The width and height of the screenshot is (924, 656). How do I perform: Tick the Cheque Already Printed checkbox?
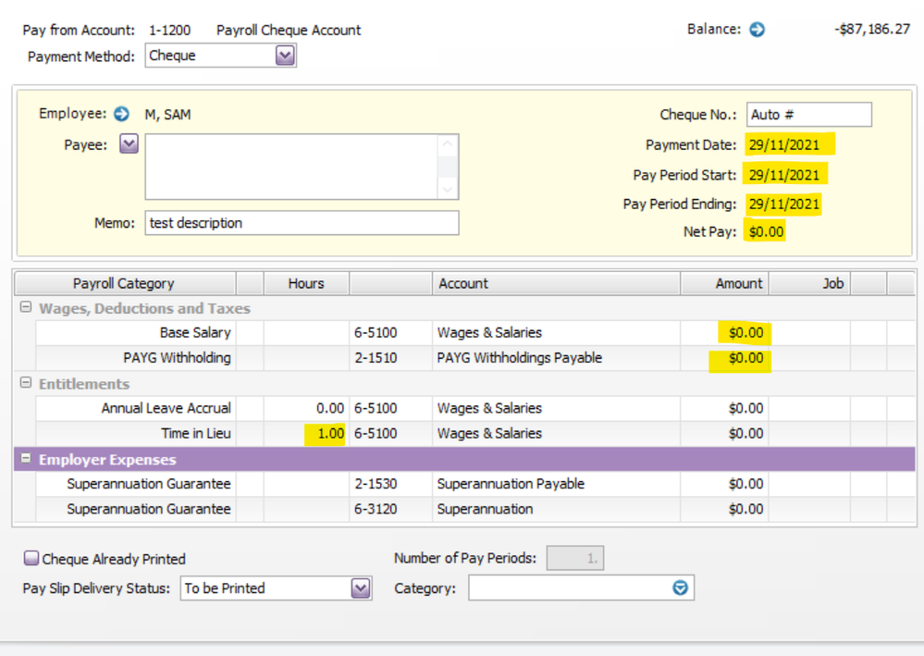coord(31,559)
